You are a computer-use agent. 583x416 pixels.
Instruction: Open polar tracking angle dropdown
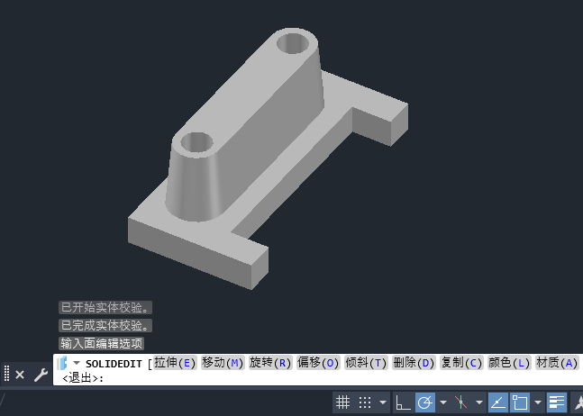coord(442,402)
